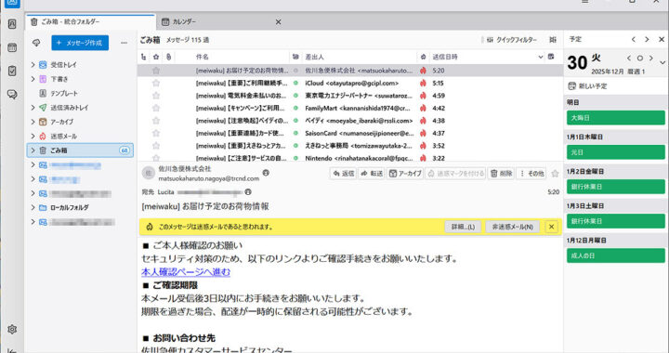669x353 pixels.
Task: Sort by the star column header
Action: 156,57
